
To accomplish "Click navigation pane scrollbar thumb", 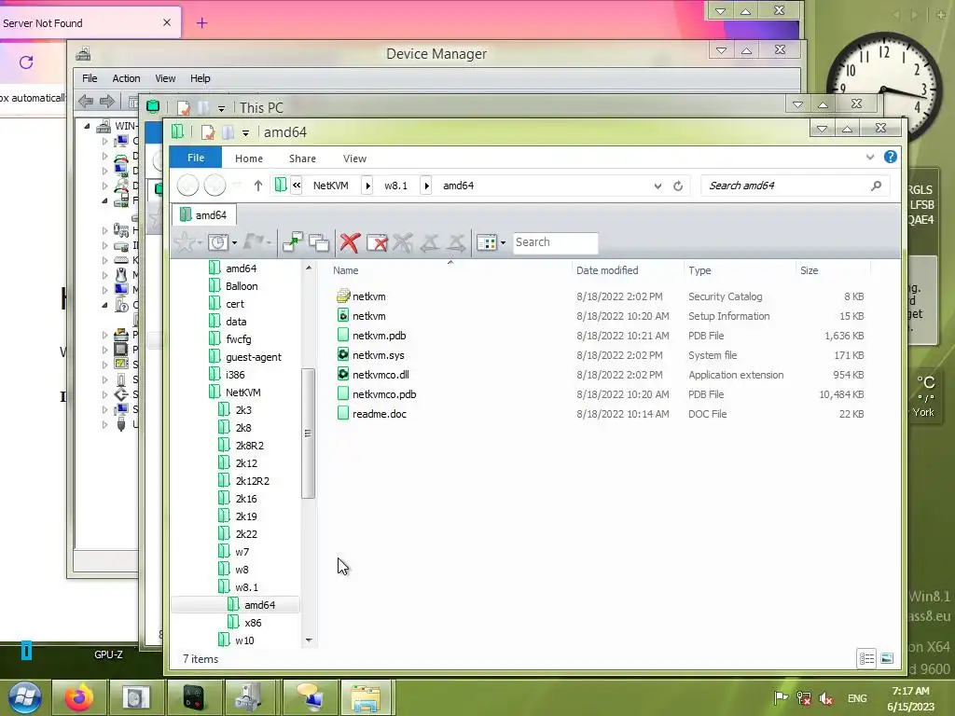I will pos(308,433).
